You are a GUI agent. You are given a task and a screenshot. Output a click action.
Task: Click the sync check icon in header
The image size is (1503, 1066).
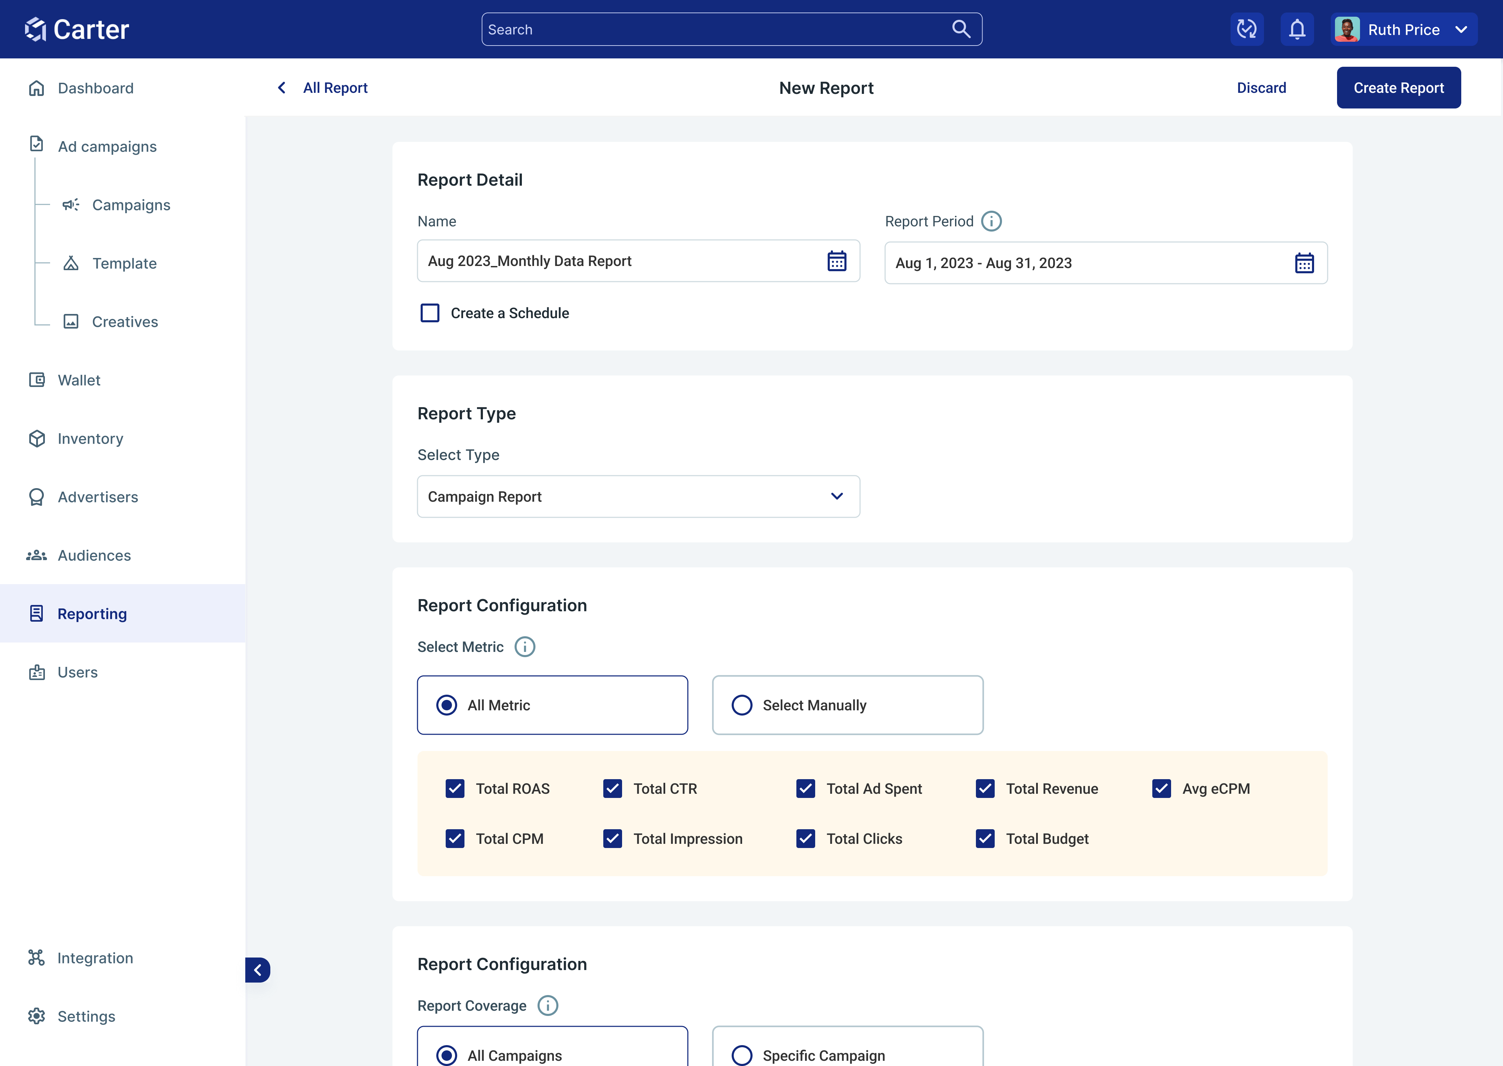click(1247, 30)
